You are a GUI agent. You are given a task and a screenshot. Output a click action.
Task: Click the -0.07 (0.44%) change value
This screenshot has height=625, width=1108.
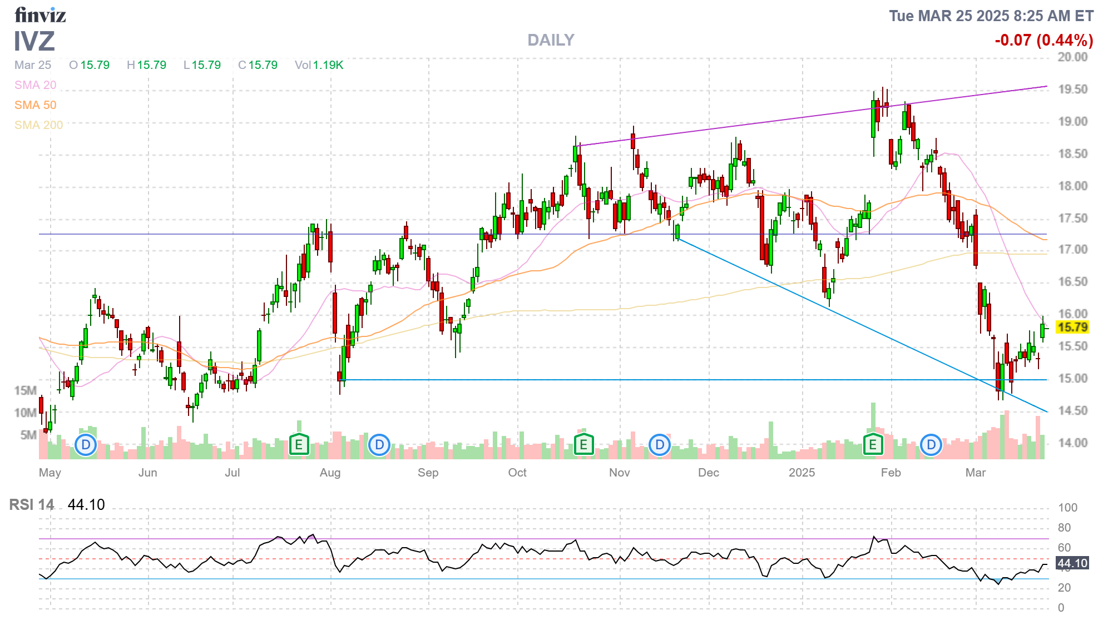tap(1043, 40)
